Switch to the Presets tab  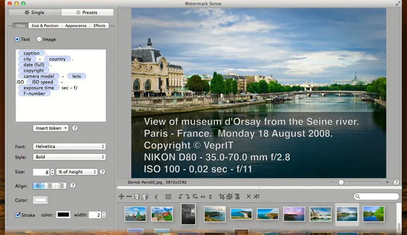pyautogui.click(x=87, y=13)
